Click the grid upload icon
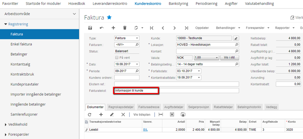This screenshot has width=303, height=139. [x=183, y=115]
